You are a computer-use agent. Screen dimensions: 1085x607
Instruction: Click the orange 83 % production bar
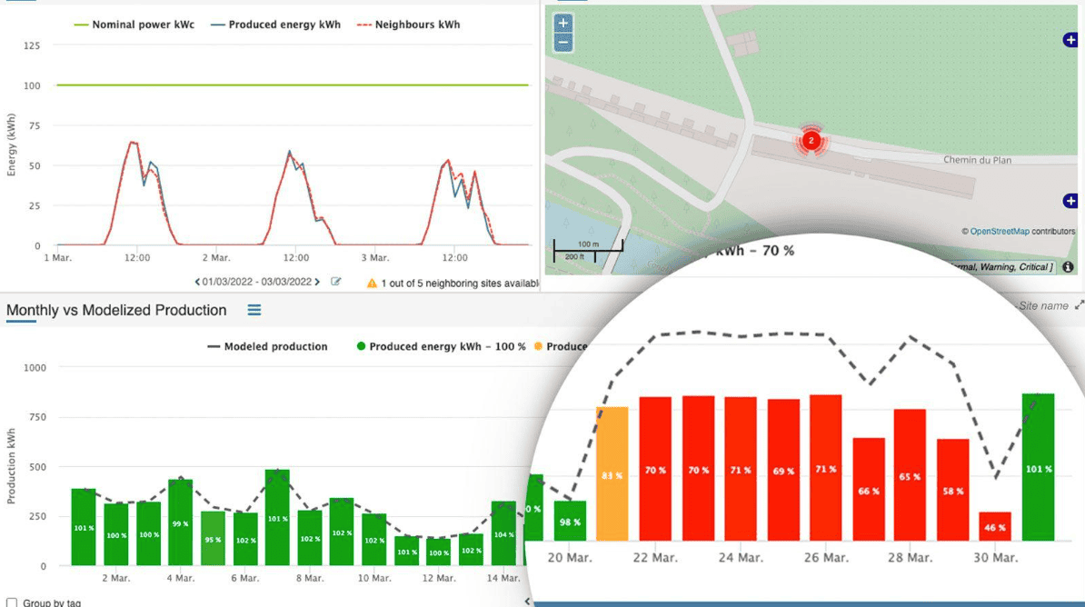612,473
